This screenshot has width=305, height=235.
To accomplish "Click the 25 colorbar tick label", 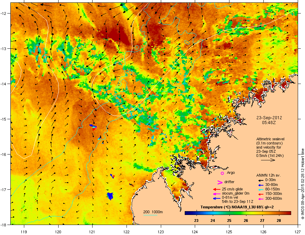I will tap(229, 220).
